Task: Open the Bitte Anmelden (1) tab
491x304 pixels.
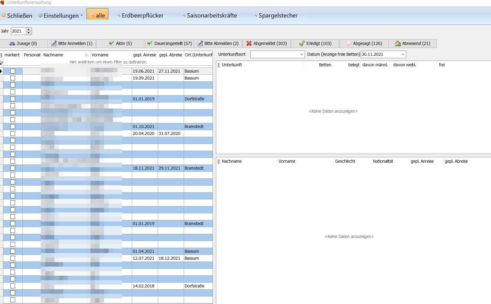Action: pyautogui.click(x=72, y=43)
